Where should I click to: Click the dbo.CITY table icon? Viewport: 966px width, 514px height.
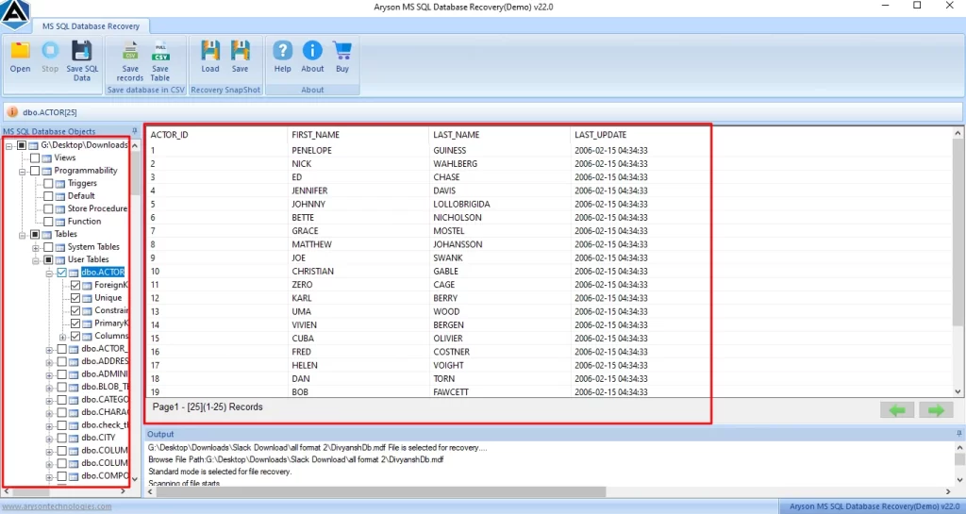(x=74, y=439)
